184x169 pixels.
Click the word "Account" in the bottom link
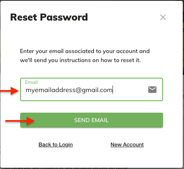click(x=133, y=145)
